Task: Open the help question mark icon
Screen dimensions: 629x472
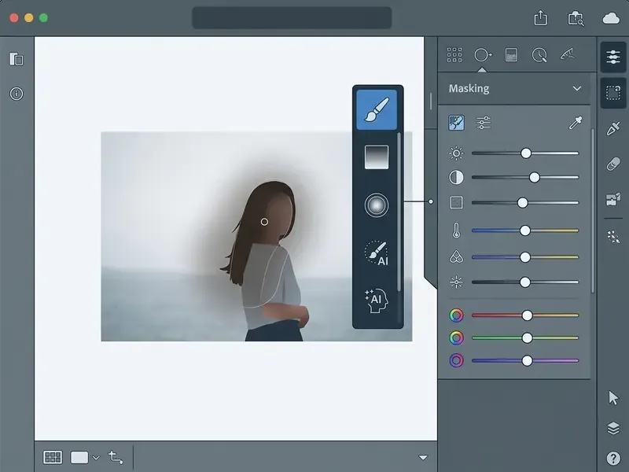Action: coord(613,458)
